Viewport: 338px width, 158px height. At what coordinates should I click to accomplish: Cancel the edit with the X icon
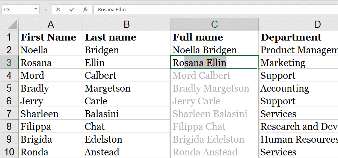click(58, 9)
